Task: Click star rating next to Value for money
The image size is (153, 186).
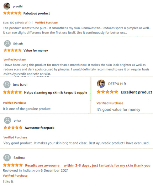Action: coord(12,50)
